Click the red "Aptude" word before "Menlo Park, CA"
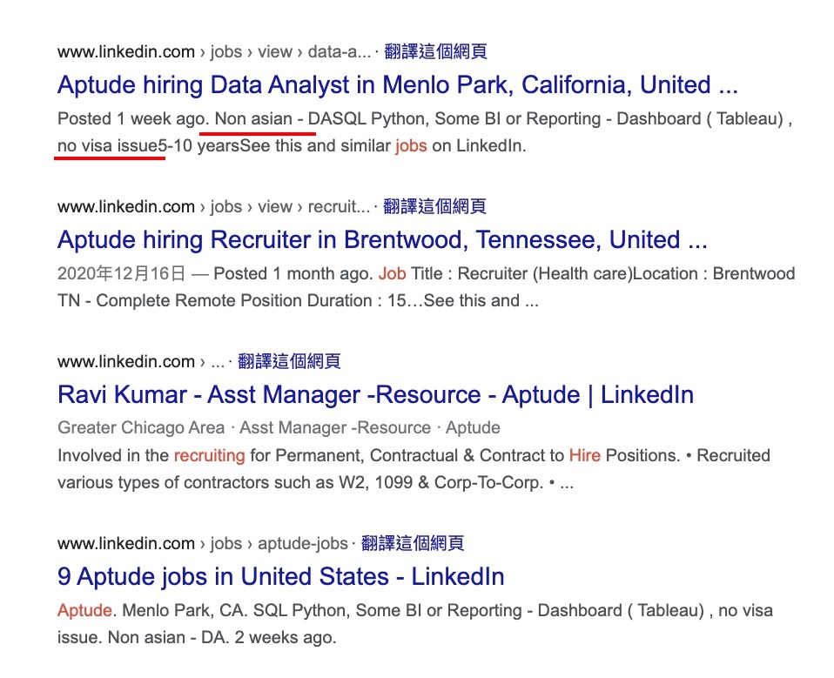The height and width of the screenshot is (678, 834). [x=84, y=610]
